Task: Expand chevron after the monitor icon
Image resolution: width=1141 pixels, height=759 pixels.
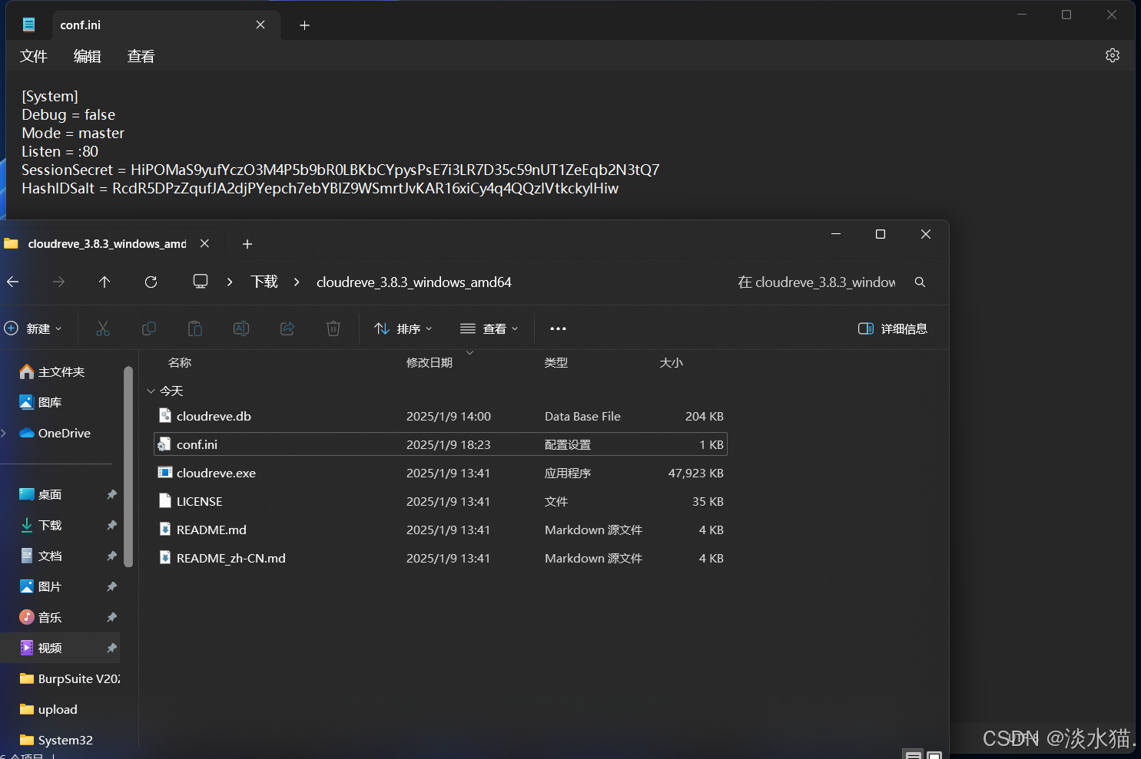Action: tap(230, 282)
